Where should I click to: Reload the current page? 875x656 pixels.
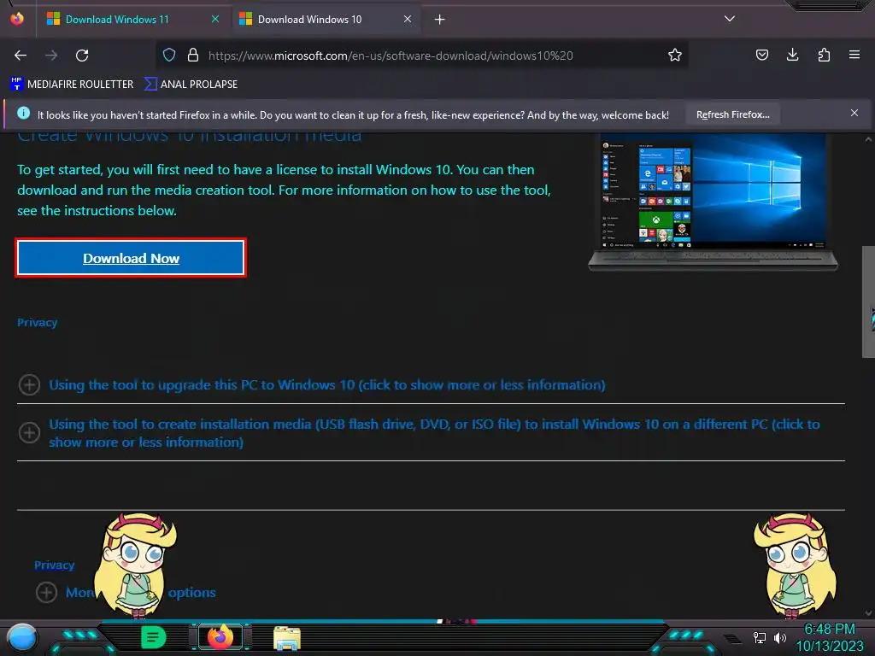82,56
